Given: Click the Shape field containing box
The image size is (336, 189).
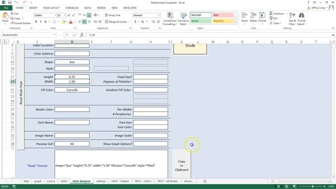Looking at the screenshot, I should [72, 62].
